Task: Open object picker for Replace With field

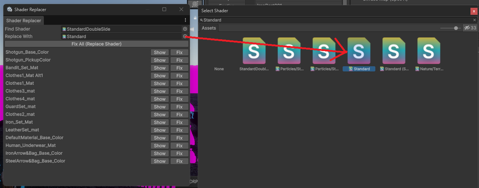Action: pos(185,36)
